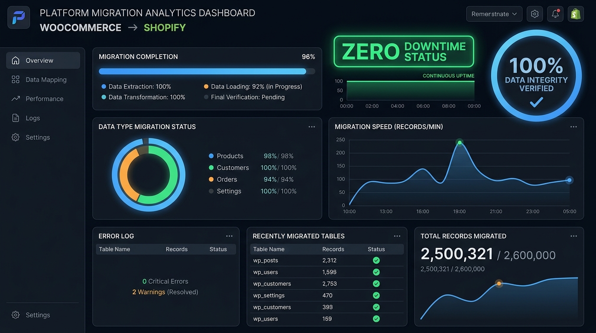Open settings via the header gear icon

[x=535, y=14]
